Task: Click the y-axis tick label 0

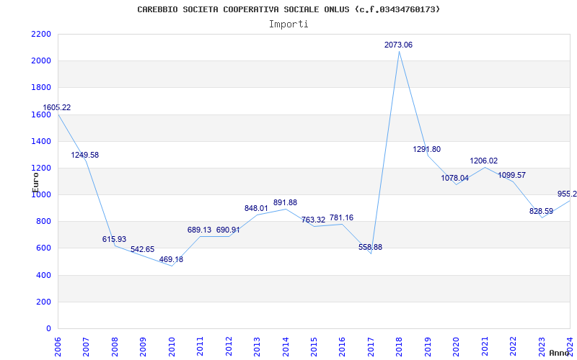Action: 48,329
